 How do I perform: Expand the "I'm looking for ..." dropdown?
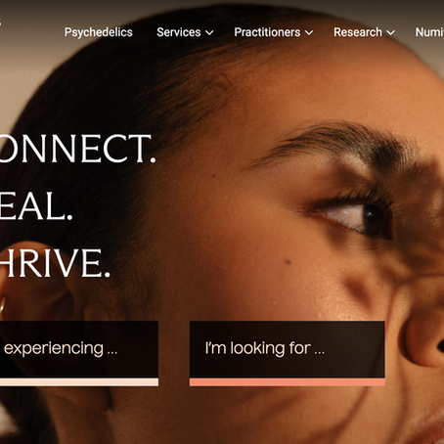[288, 349]
